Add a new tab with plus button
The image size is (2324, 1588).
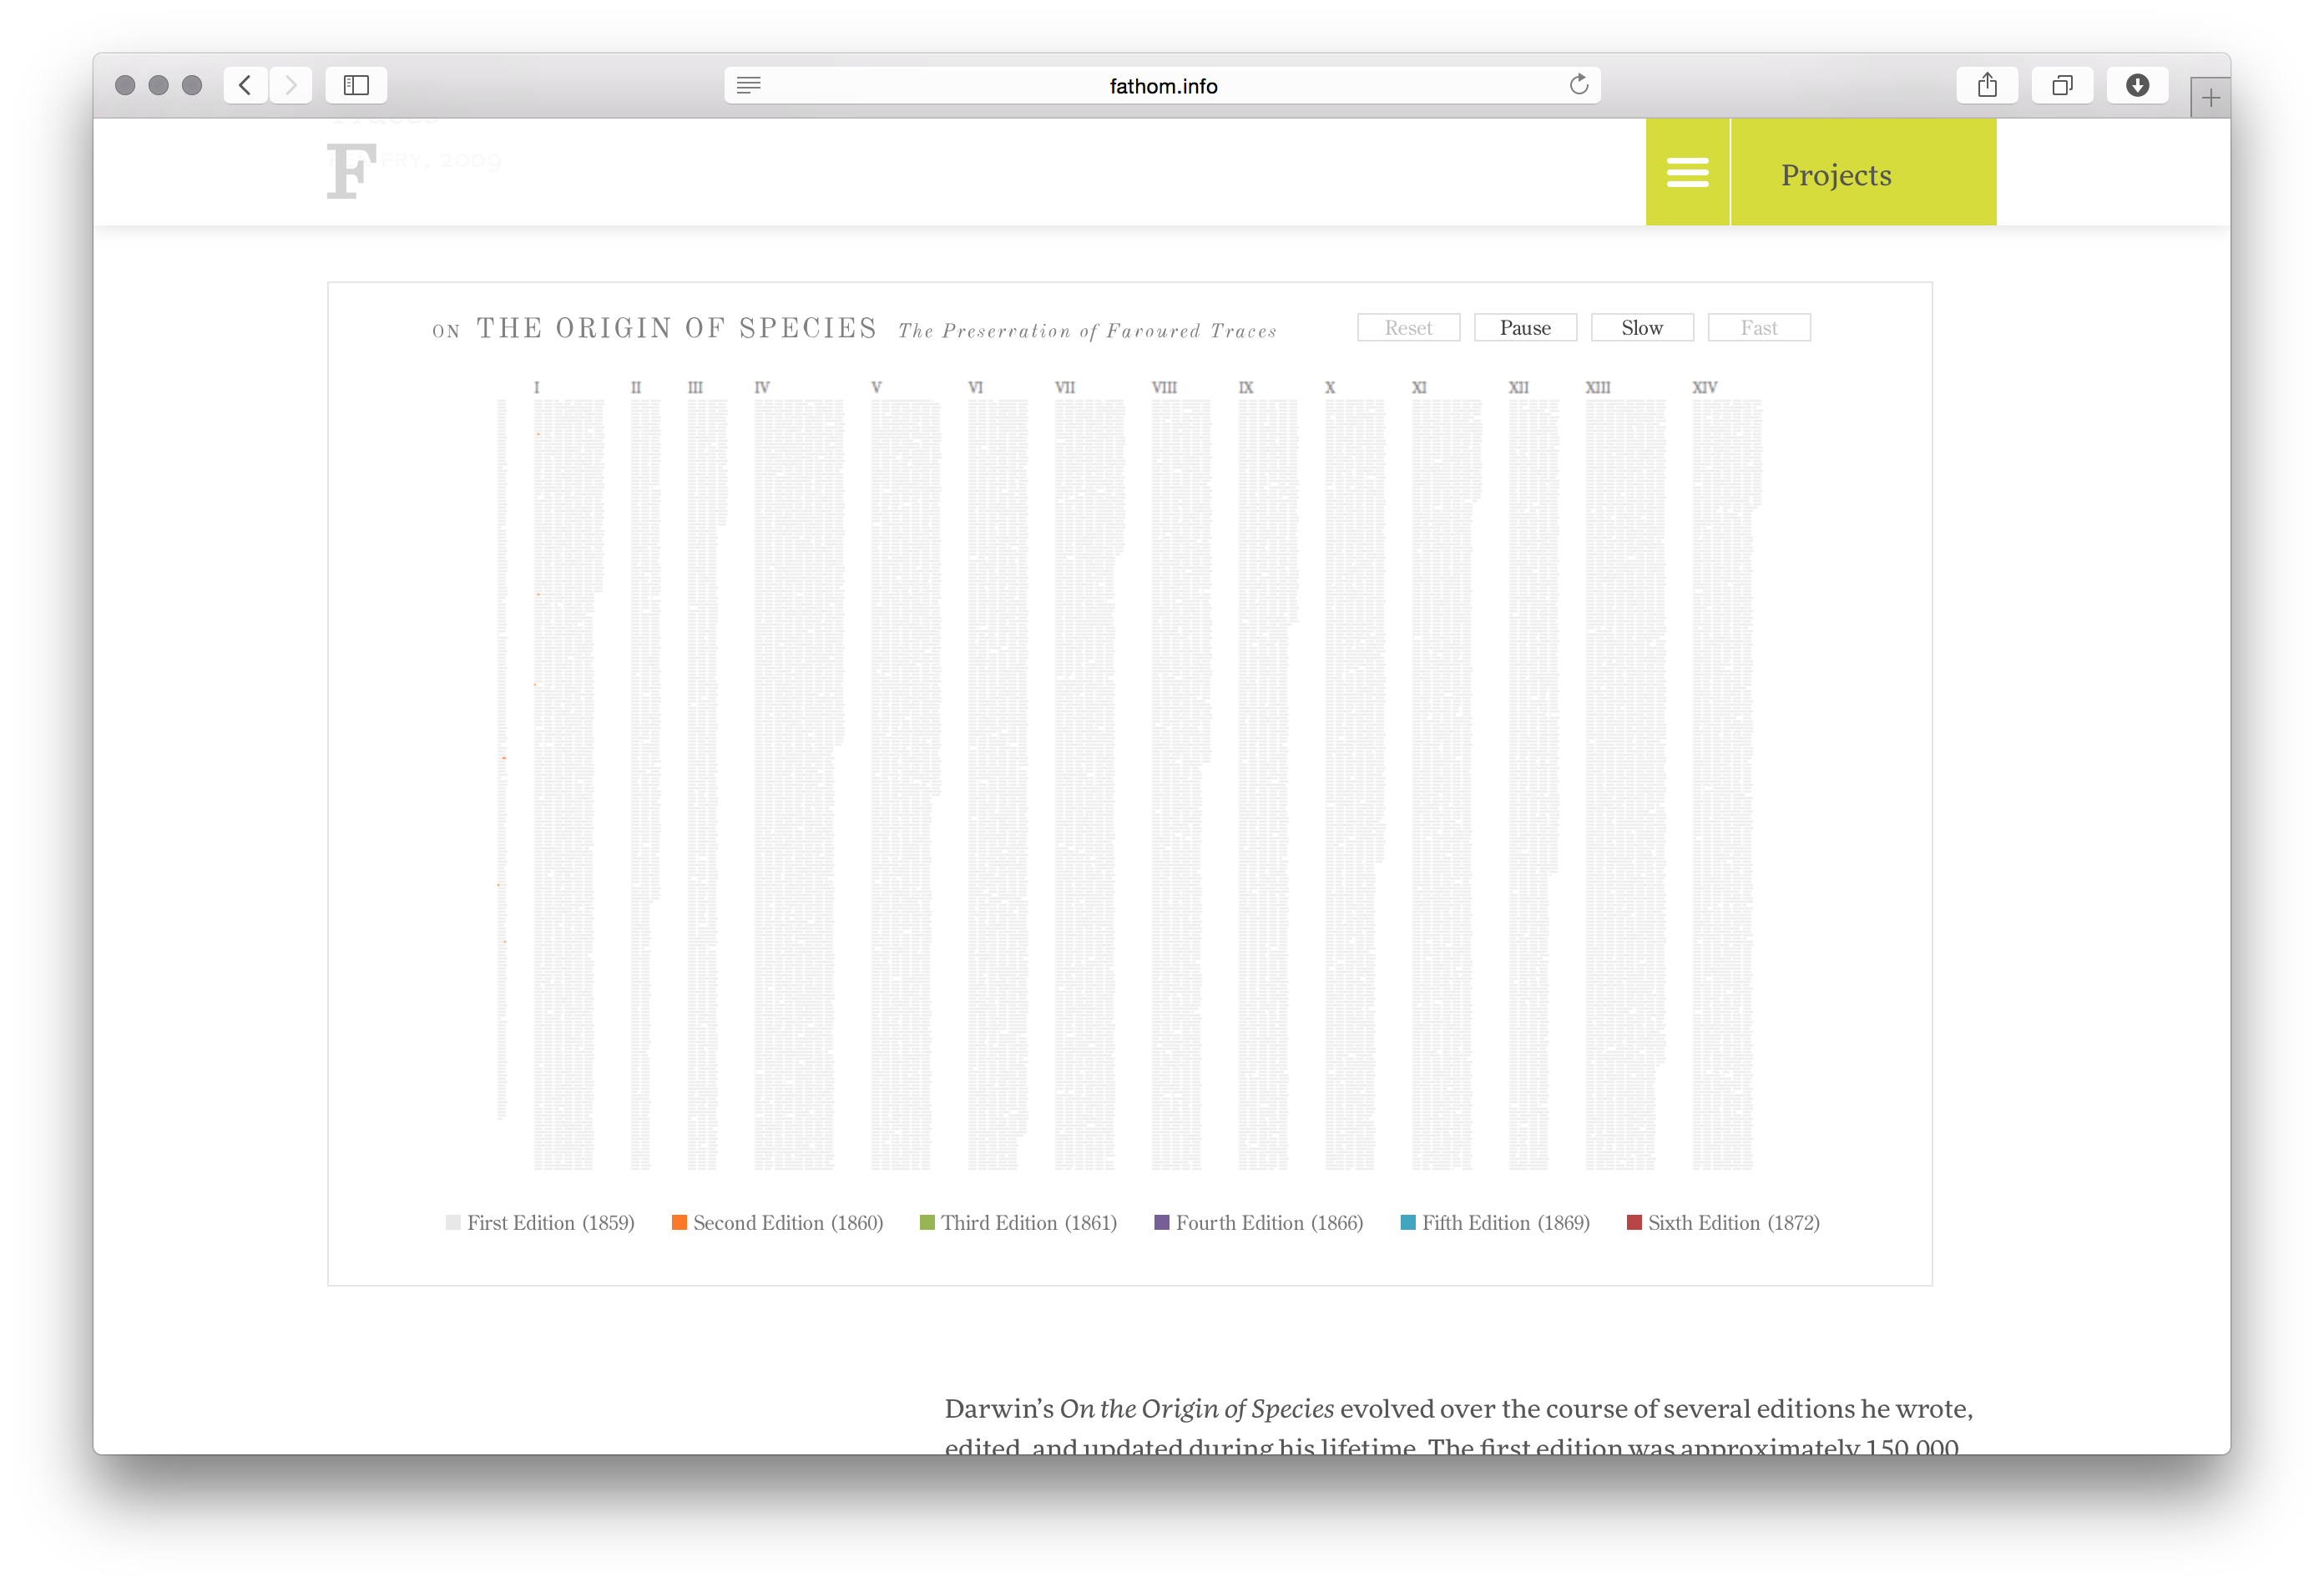(x=2210, y=98)
